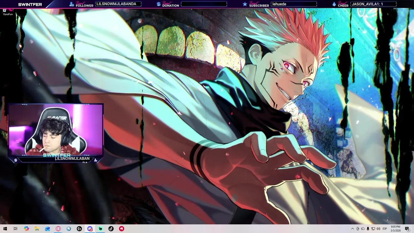Click follower name LILSNOWMJLABANDA in top bar

tap(116, 4)
